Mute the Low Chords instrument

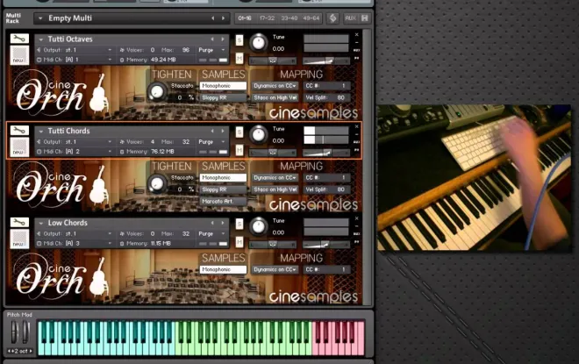tap(239, 242)
